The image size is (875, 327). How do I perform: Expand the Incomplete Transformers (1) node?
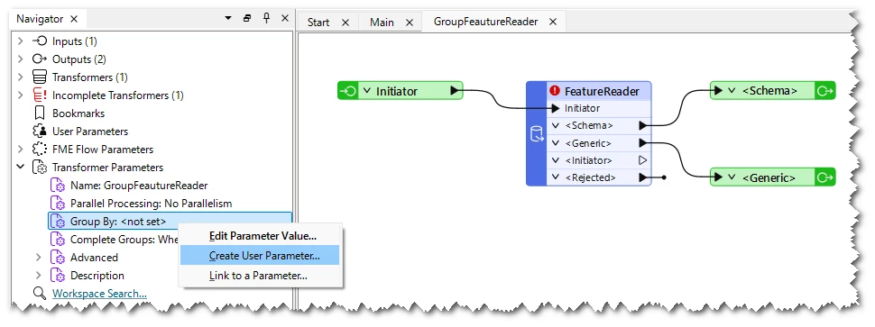(x=21, y=95)
